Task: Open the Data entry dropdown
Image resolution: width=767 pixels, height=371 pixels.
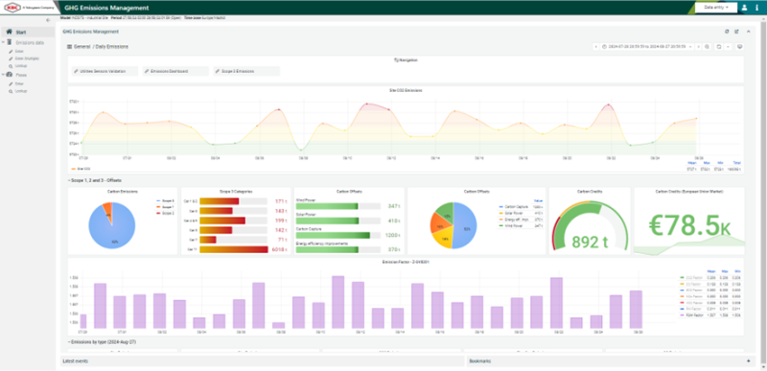Action: [x=715, y=8]
